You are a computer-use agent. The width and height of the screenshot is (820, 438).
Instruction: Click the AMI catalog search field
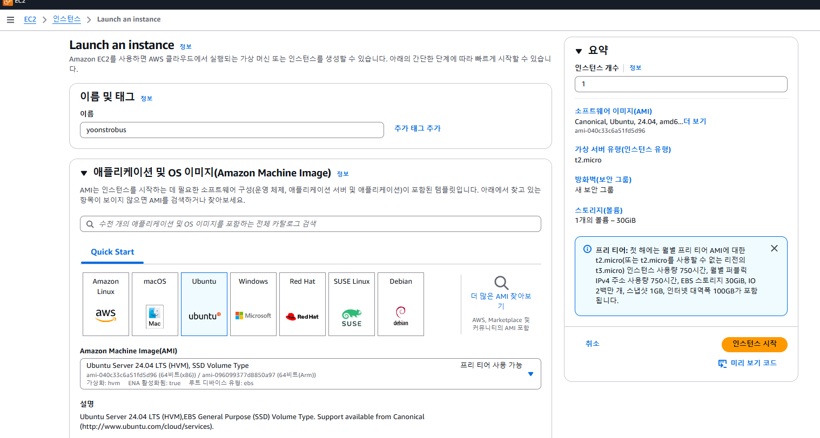point(311,224)
